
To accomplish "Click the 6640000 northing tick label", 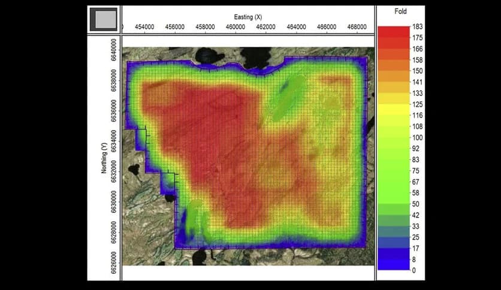I will click(x=114, y=49).
